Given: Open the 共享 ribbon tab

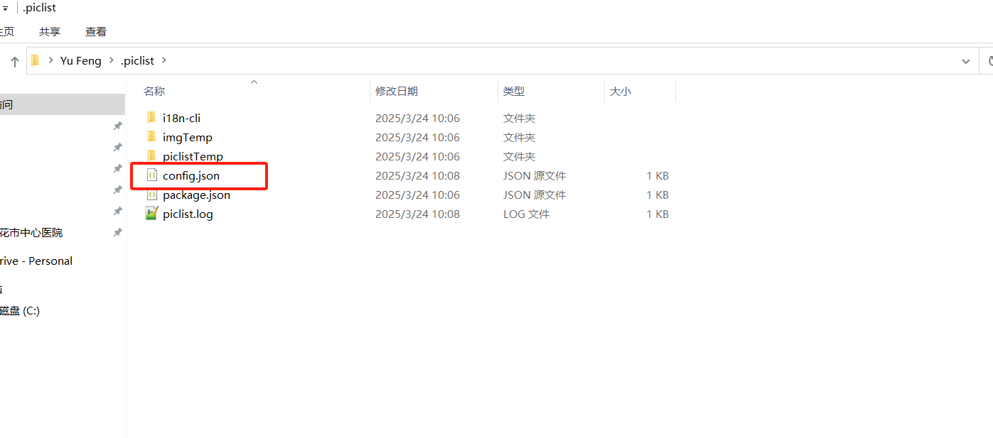Looking at the screenshot, I should [x=50, y=31].
